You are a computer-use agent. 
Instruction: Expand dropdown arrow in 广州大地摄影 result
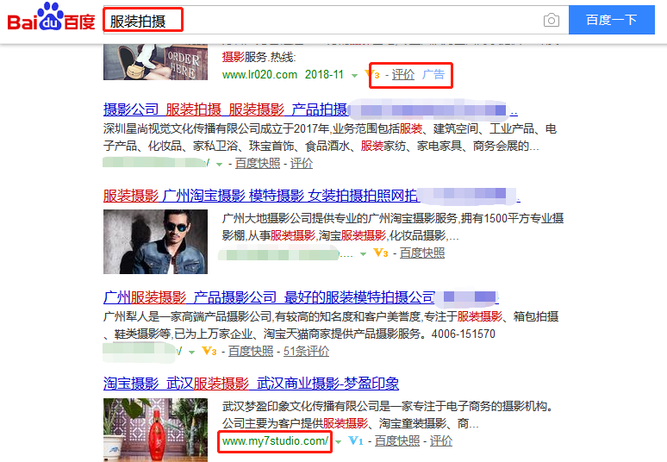(x=363, y=254)
